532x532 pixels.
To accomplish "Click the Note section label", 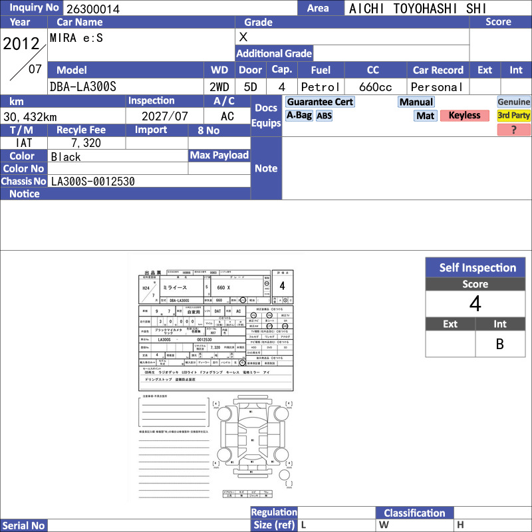I will pos(267,168).
